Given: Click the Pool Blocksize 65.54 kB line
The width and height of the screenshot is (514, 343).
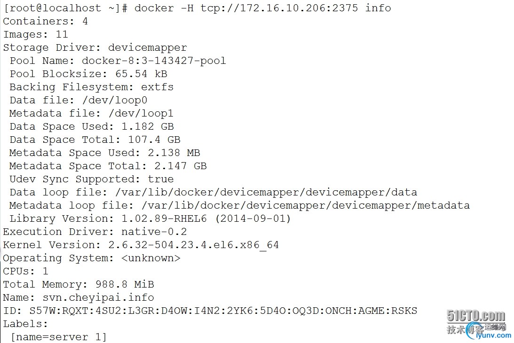Looking at the screenshot, I should (88, 74).
